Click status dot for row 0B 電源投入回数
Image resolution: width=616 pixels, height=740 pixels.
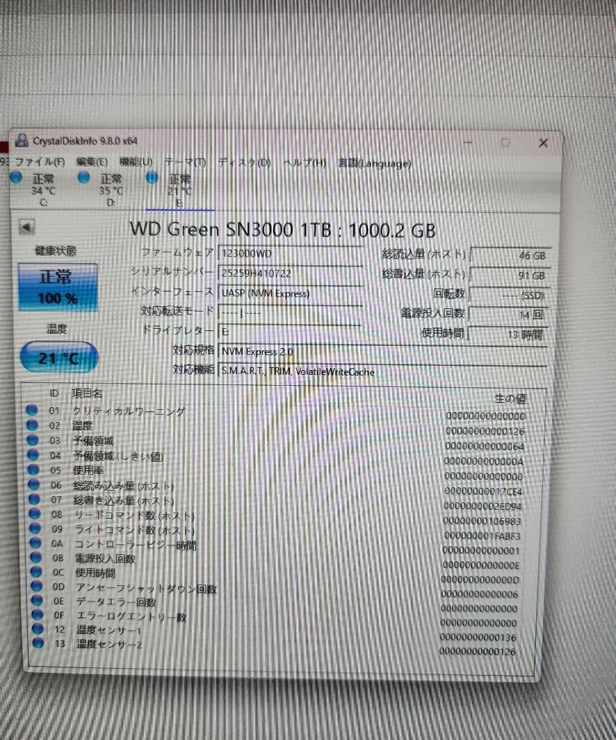click(x=36, y=557)
